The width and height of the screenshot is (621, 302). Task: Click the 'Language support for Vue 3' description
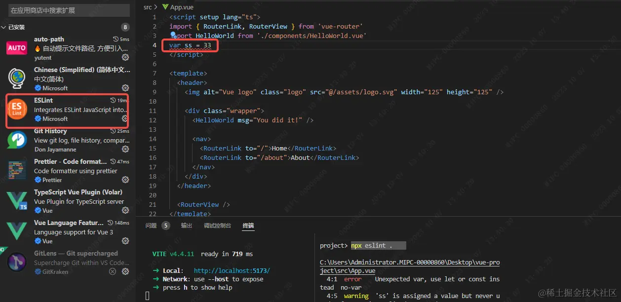(x=74, y=232)
